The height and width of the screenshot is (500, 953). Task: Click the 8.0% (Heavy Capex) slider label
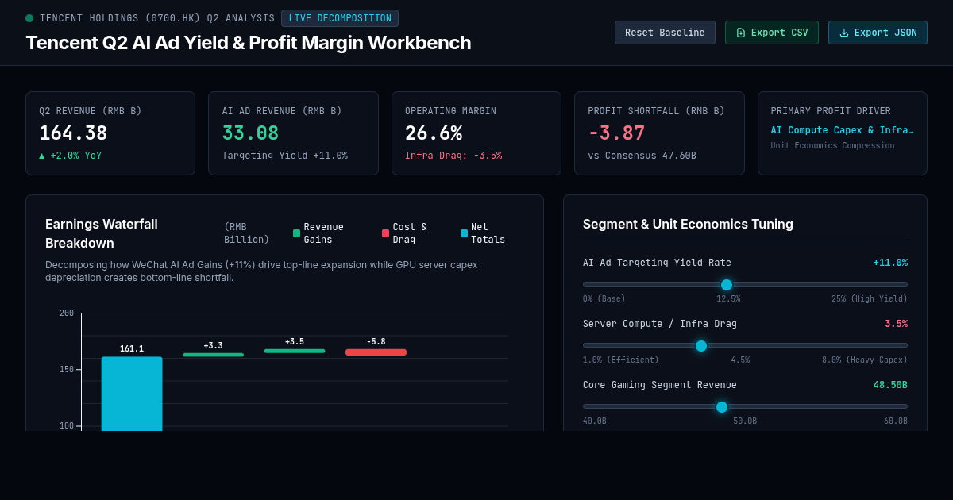click(x=865, y=360)
